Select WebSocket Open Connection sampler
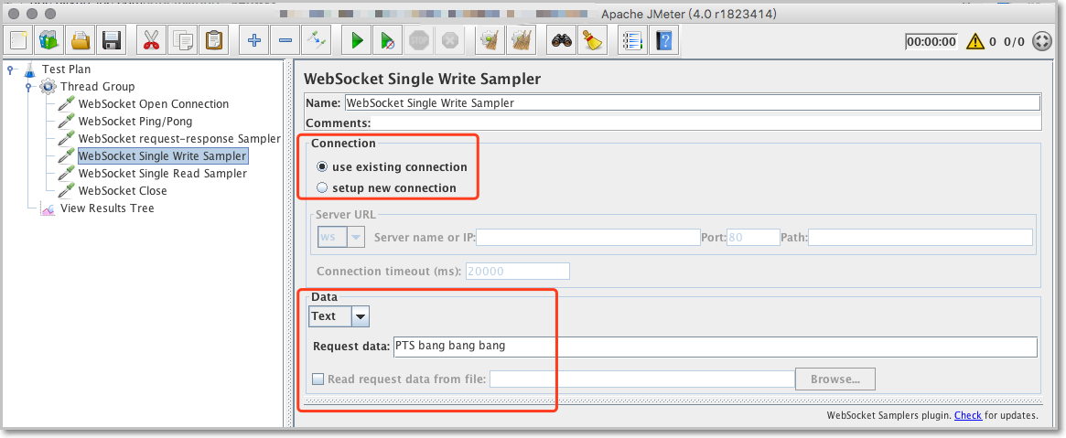This screenshot has width=1066, height=438. 154,104
